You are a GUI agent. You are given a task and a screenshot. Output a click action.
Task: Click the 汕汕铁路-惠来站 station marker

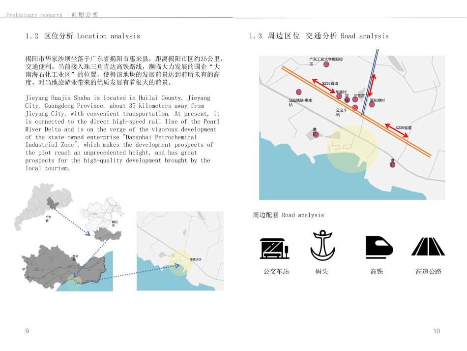pos(298,91)
